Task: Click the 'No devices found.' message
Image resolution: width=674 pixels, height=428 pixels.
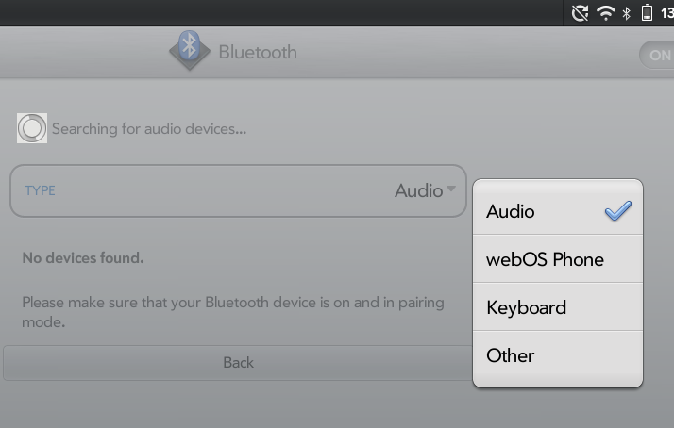Action: (x=83, y=257)
